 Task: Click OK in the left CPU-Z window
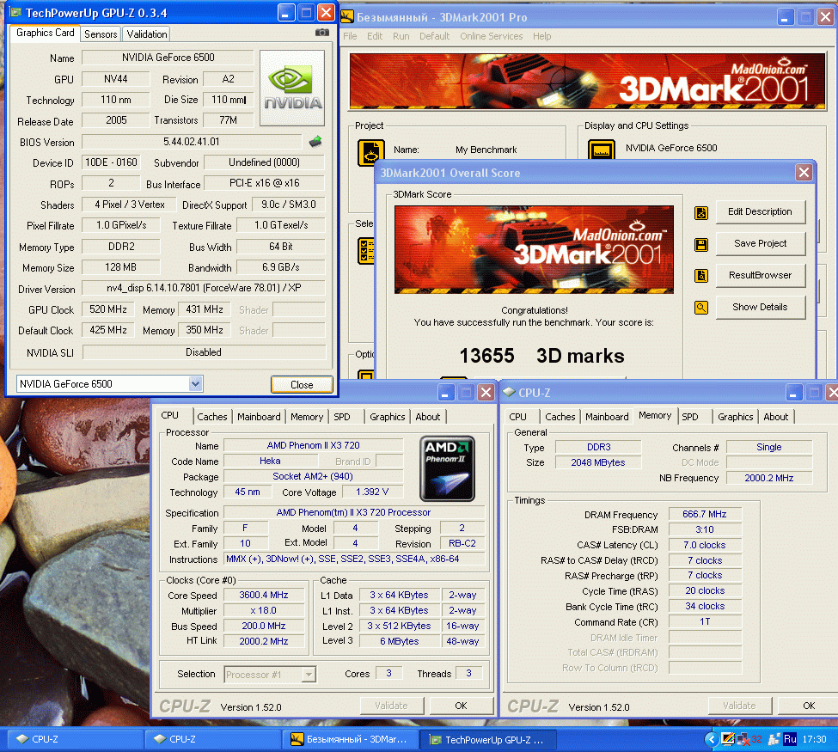[x=461, y=706]
